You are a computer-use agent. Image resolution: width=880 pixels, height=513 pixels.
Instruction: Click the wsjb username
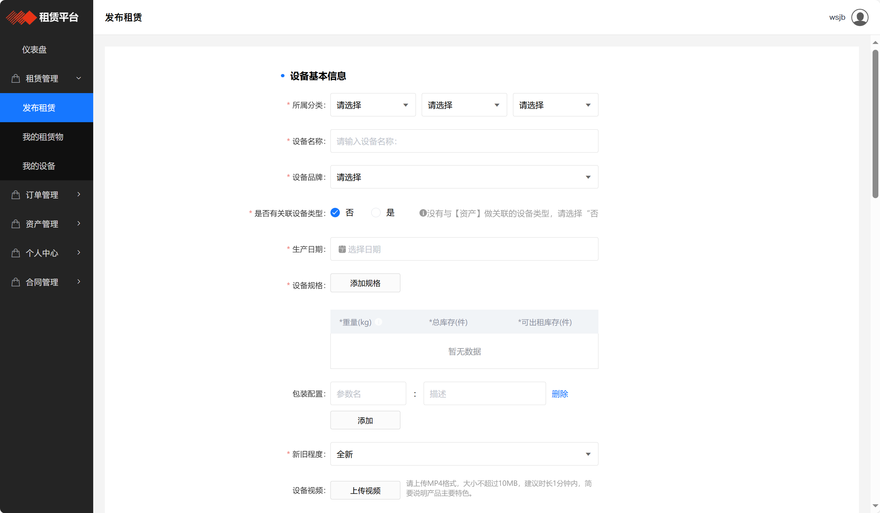(x=837, y=17)
